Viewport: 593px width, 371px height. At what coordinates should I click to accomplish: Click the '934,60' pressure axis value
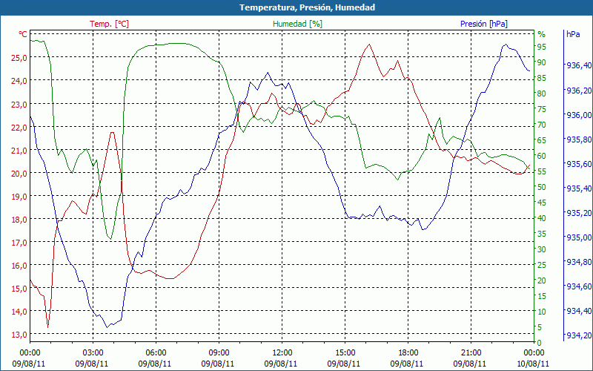579,286
